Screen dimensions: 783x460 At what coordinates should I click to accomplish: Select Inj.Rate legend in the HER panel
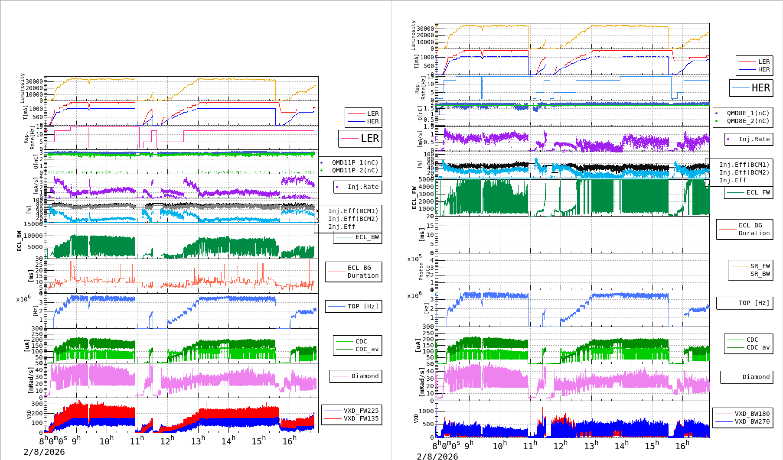[754, 139]
